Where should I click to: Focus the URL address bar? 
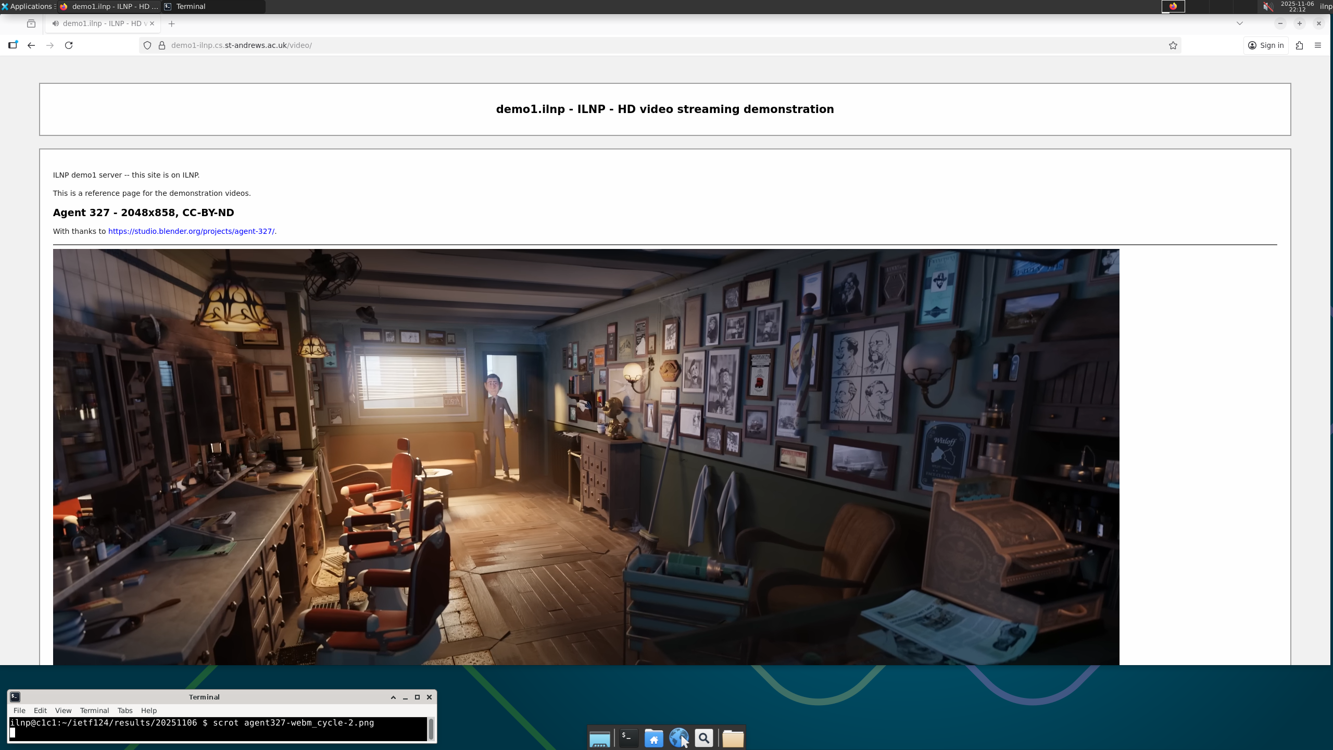(660, 45)
